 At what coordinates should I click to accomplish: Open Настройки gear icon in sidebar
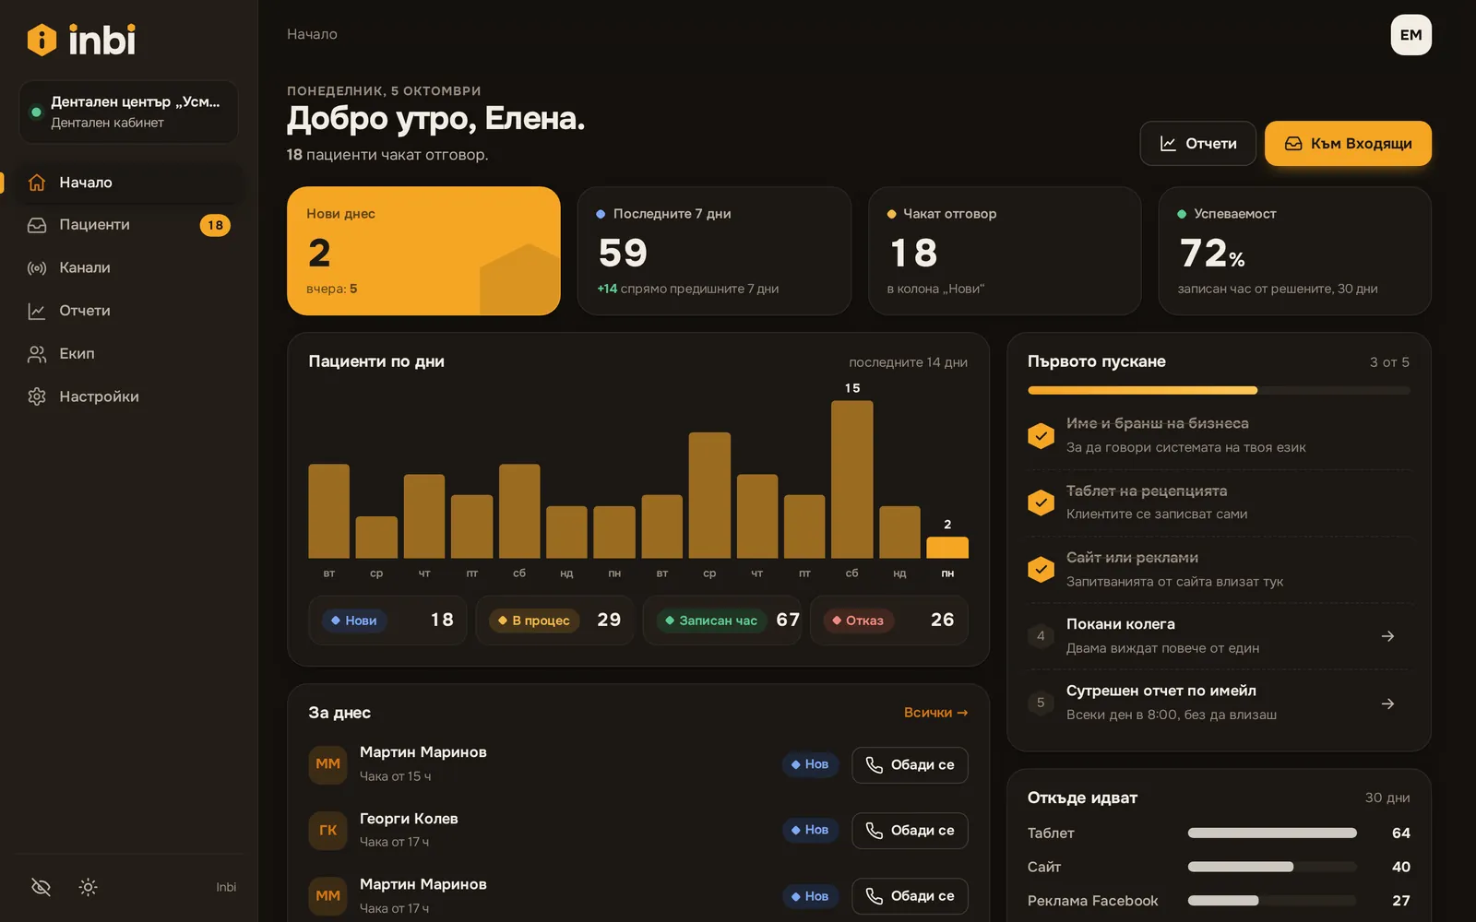tap(37, 396)
